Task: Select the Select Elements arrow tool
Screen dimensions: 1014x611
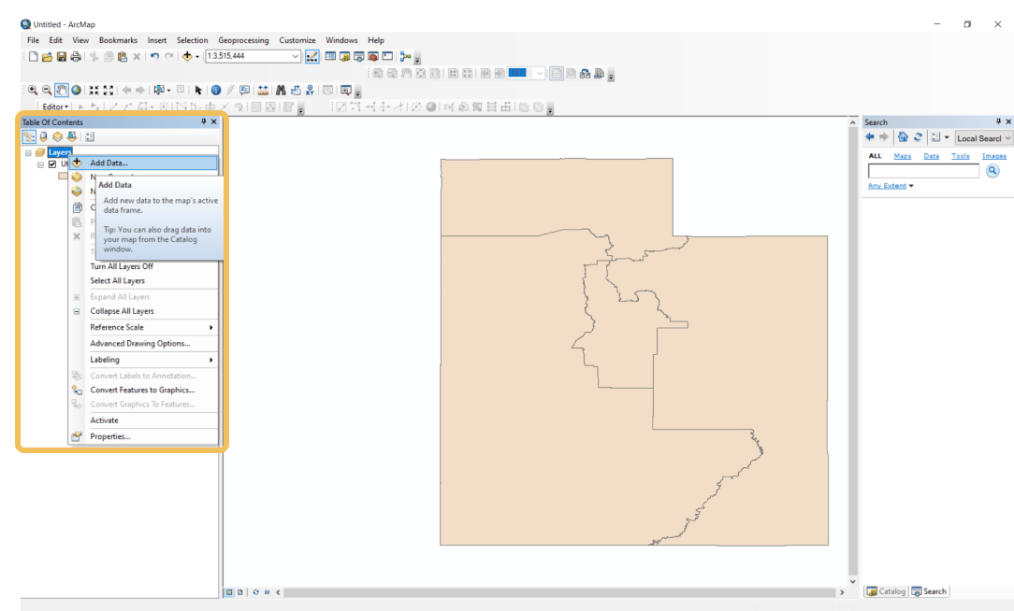Action: (x=198, y=91)
